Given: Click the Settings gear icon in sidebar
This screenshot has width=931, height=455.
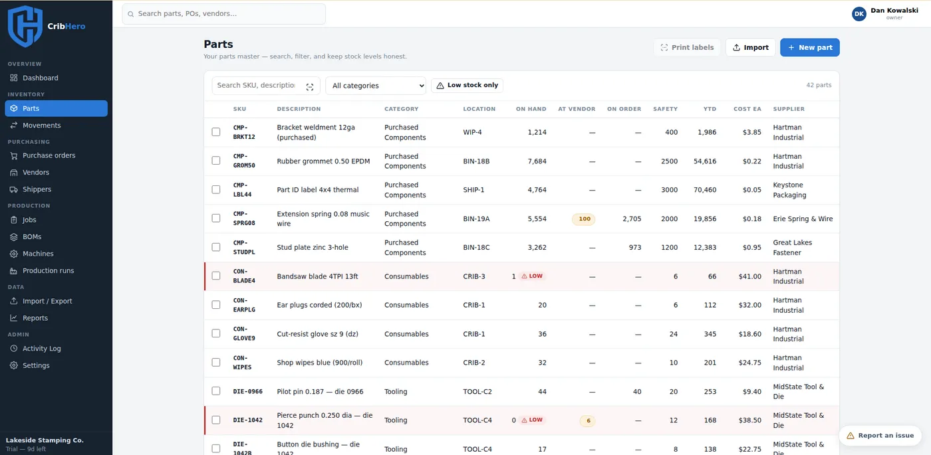Looking at the screenshot, I should tap(14, 365).
